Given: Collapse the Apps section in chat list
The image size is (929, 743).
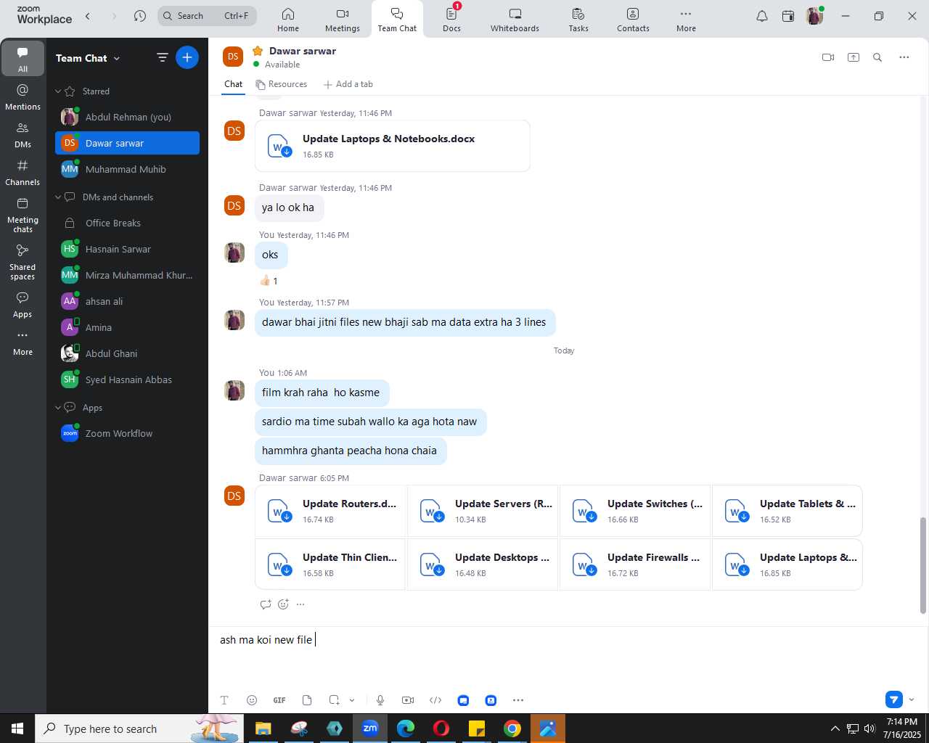Looking at the screenshot, I should (x=58, y=408).
